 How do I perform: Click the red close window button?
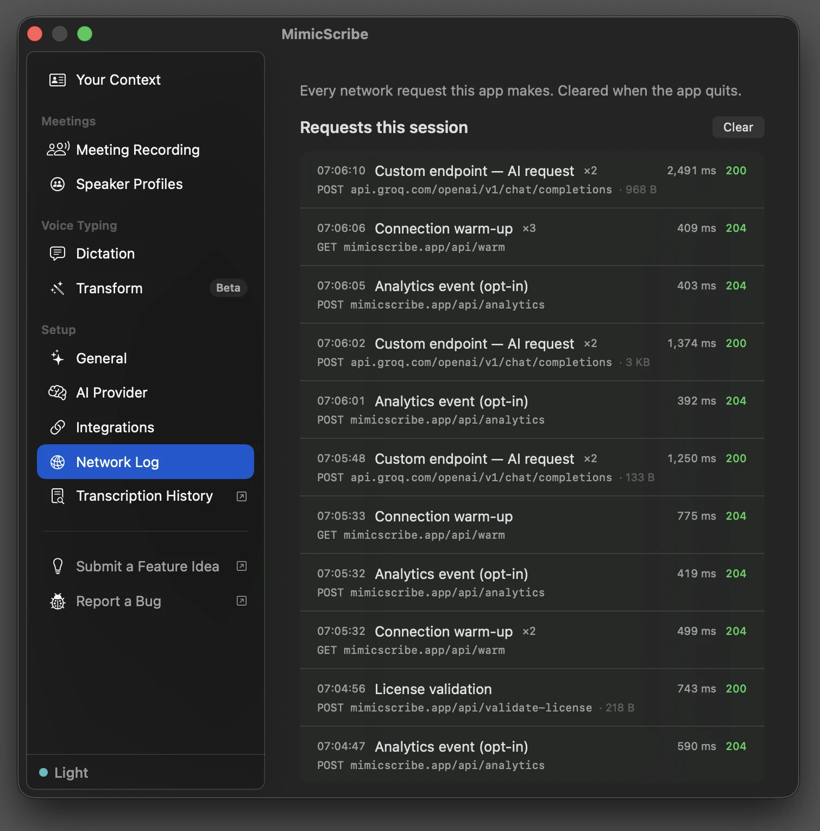point(35,34)
